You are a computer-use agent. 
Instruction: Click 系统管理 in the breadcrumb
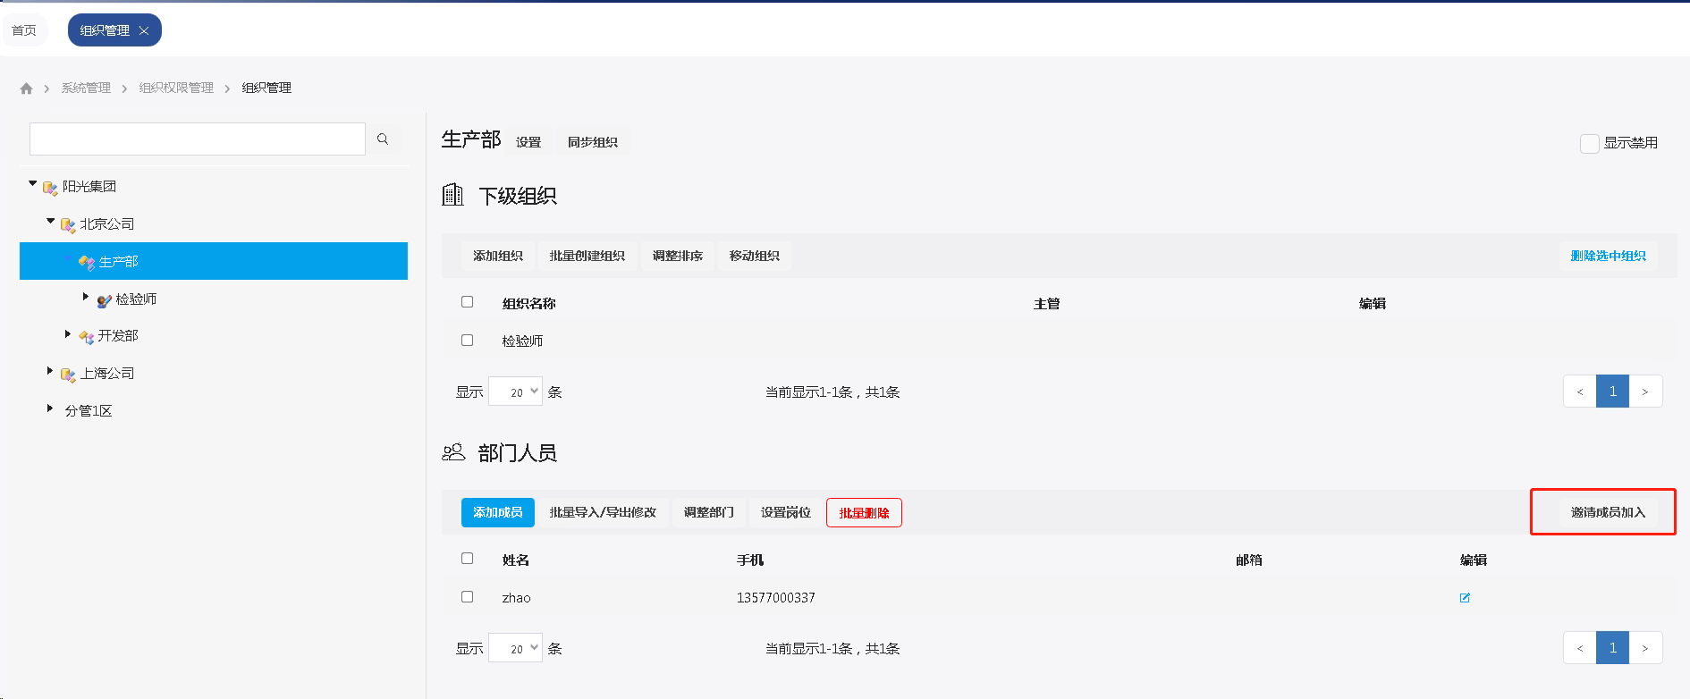point(86,88)
